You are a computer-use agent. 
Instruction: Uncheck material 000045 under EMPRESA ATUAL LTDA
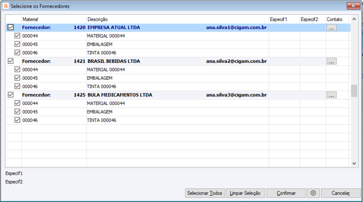tap(17, 44)
